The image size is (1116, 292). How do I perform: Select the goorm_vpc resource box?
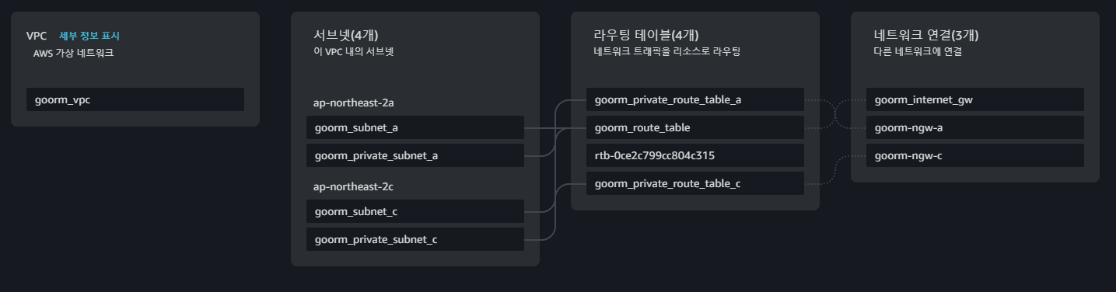135,99
